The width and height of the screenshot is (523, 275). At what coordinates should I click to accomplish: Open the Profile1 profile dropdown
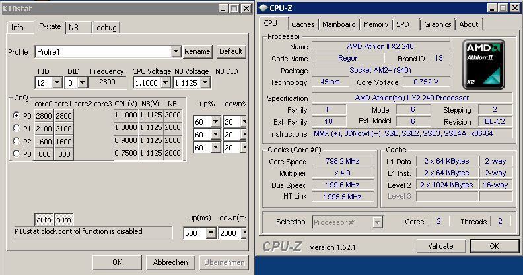pyautogui.click(x=176, y=52)
